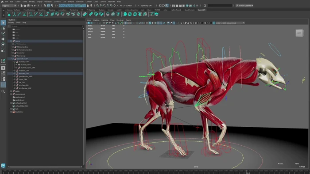This screenshot has width=310, height=174.
Task: Open the viewport Shading menu
Action: point(96,20)
